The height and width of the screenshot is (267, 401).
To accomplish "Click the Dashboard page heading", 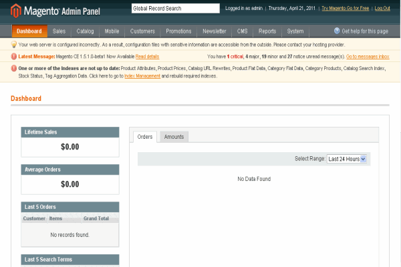I will tap(26, 98).
